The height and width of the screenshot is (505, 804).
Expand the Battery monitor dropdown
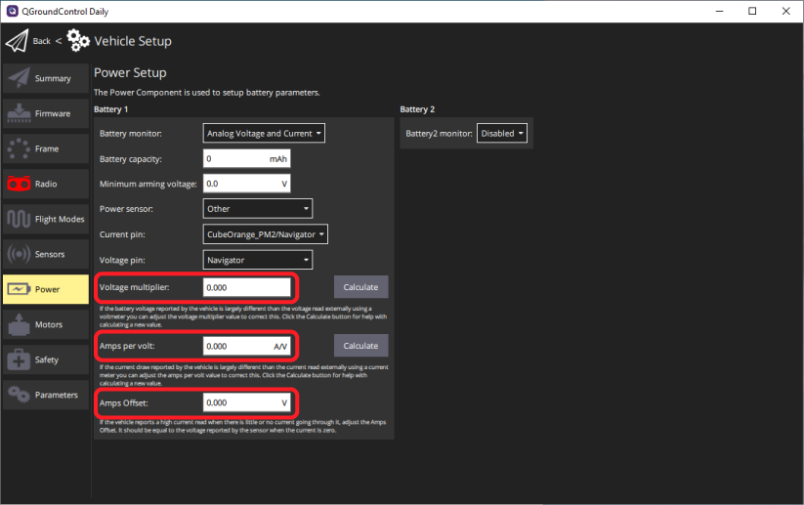click(x=264, y=134)
